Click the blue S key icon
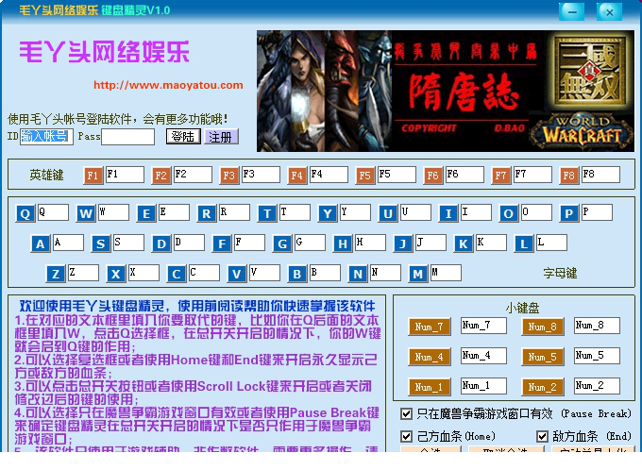 point(101,244)
